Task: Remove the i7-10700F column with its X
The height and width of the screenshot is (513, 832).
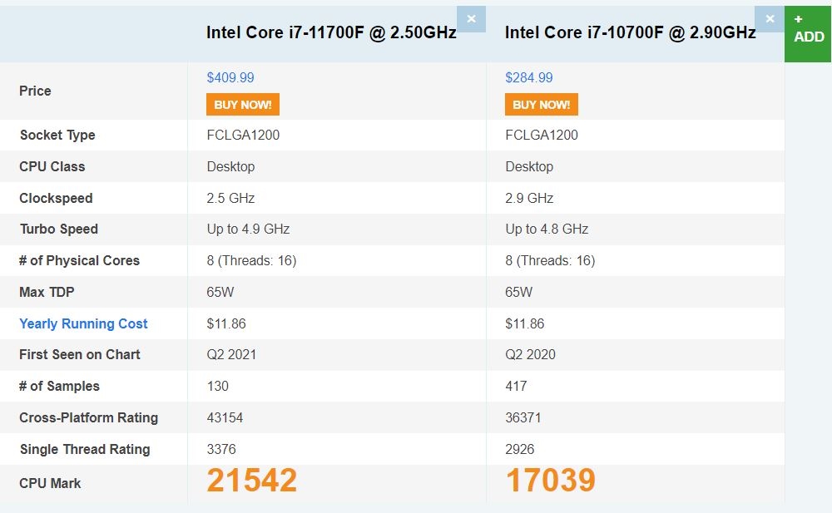Action: coord(770,18)
